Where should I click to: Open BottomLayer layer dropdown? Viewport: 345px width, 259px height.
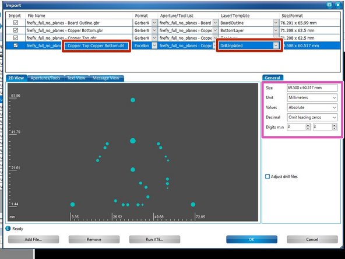(x=276, y=30)
